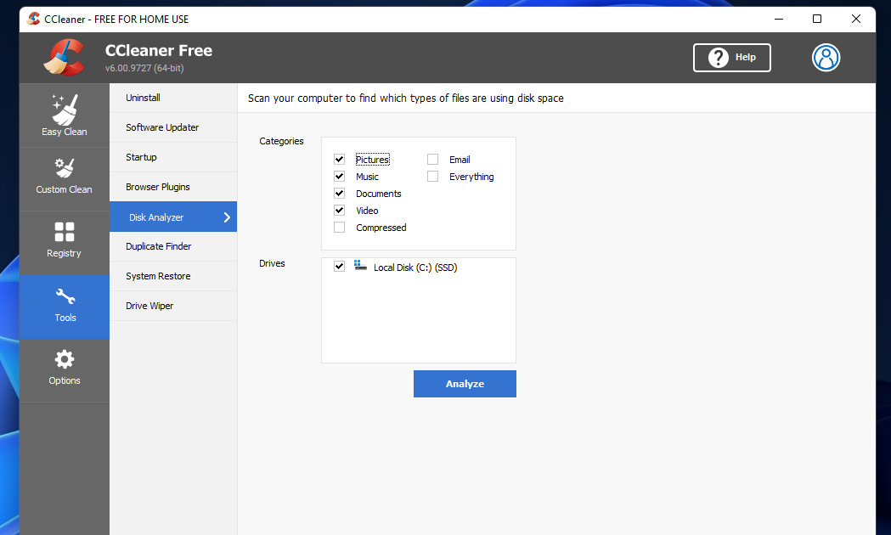Screen dimensions: 891x535
Task: Minimize the CCleaner window
Action: [779, 19]
